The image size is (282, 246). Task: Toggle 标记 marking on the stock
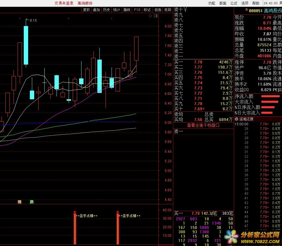click(147, 10)
